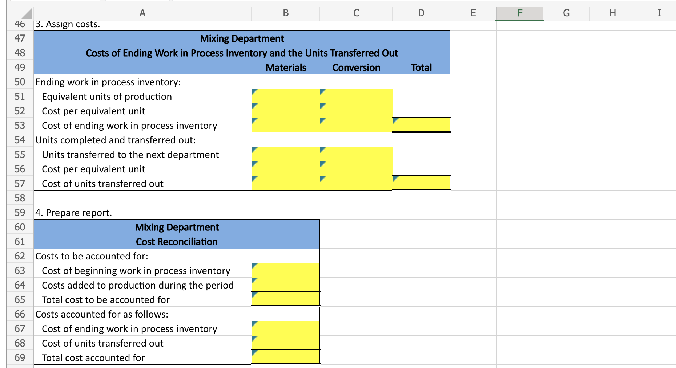The height and width of the screenshot is (368, 676).
Task: Click Conversion cell in row 57
Action: coord(356,183)
